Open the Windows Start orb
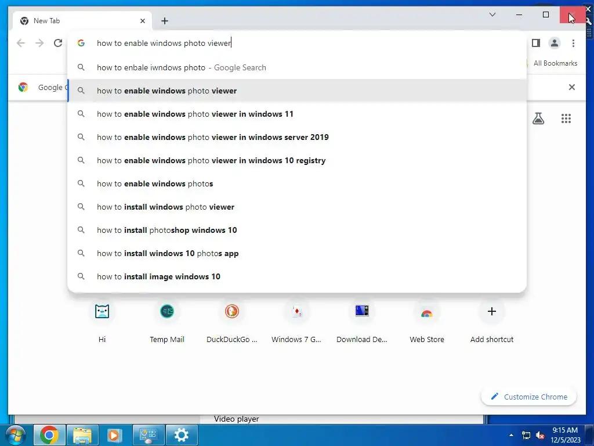 [16, 435]
